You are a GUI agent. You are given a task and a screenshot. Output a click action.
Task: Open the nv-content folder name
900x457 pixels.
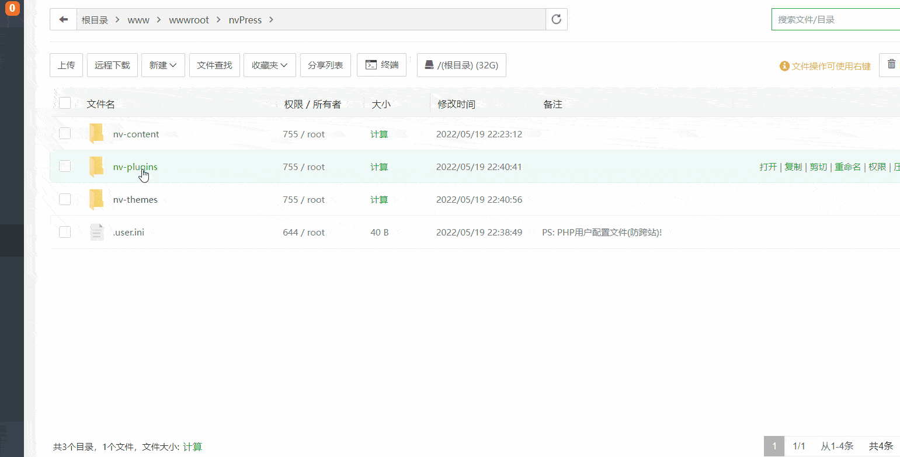click(x=136, y=134)
